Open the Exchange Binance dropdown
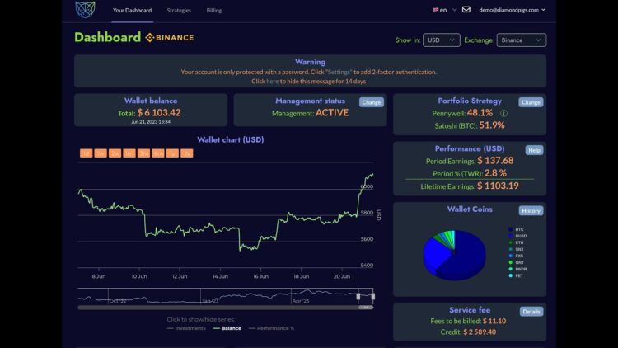618x348 pixels. pos(522,40)
